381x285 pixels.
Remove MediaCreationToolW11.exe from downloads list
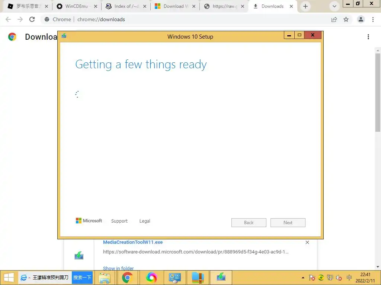(x=307, y=242)
